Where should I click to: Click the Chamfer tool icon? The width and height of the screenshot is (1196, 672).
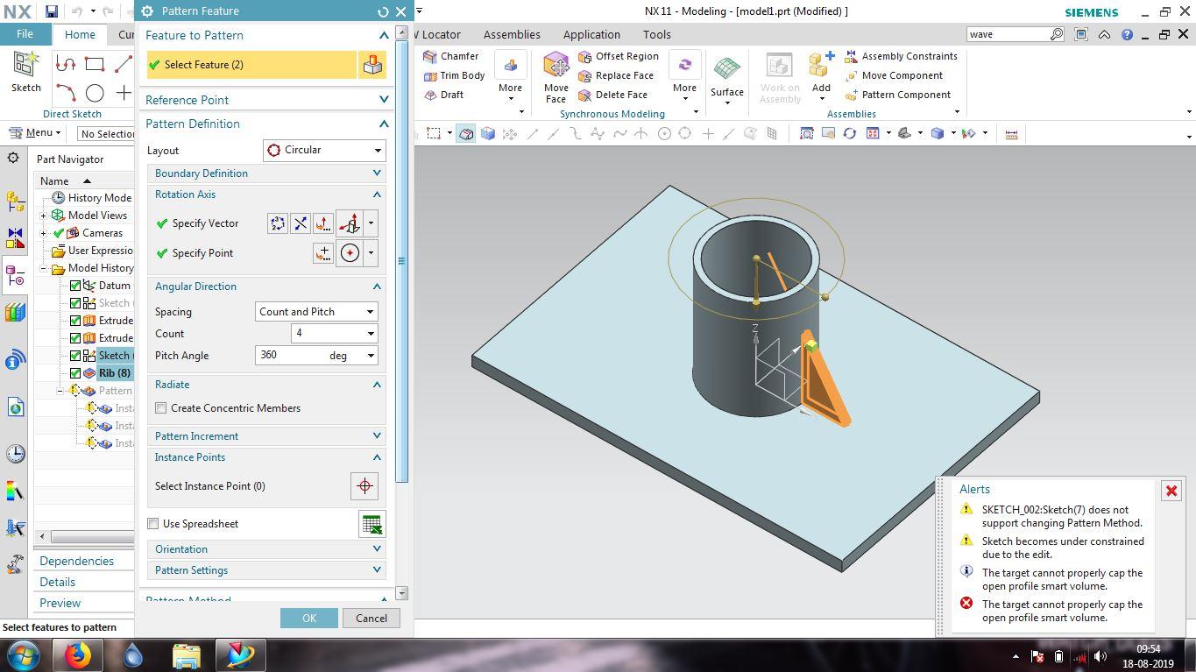[x=430, y=56]
